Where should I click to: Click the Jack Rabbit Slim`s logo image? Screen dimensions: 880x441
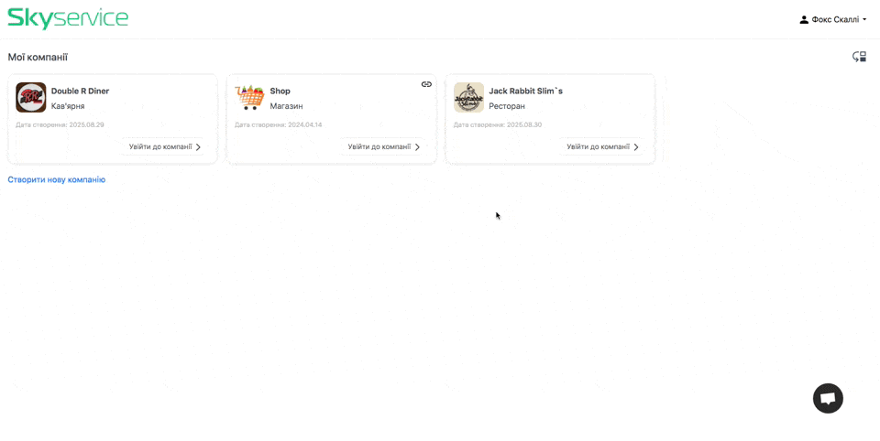point(468,98)
